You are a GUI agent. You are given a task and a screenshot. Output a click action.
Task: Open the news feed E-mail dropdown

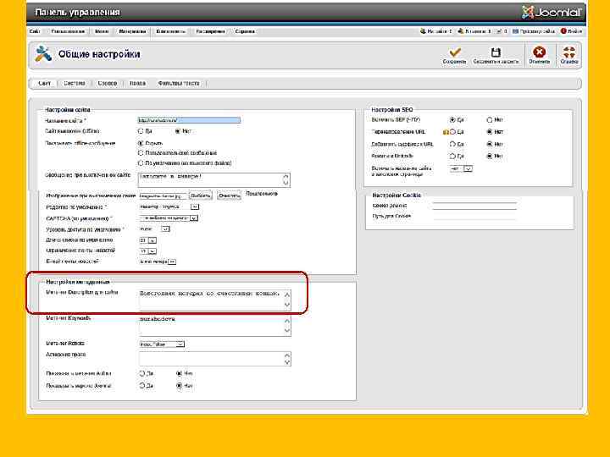coord(158,262)
